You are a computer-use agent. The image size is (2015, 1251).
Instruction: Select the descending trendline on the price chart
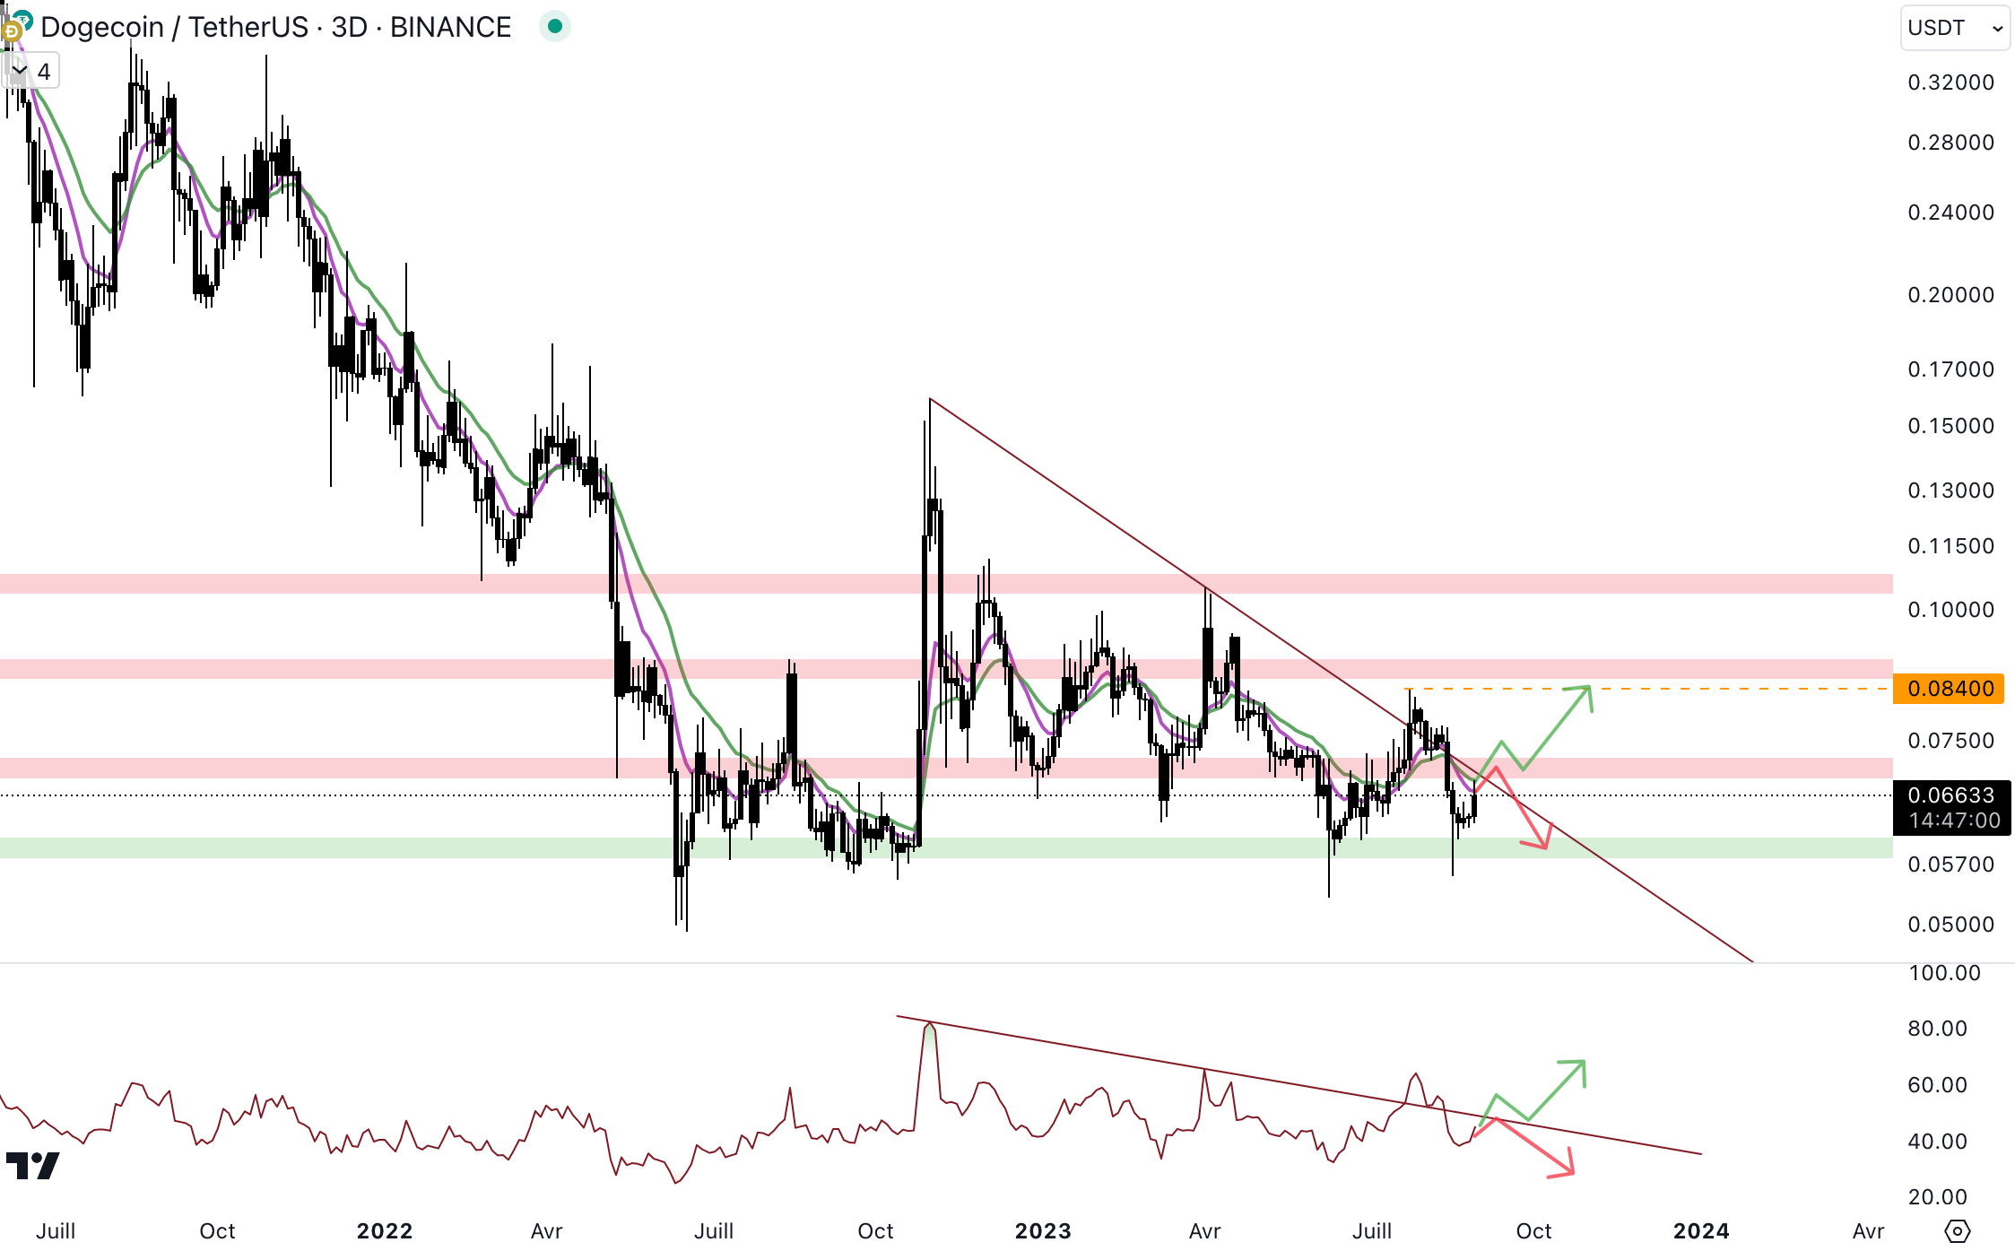pos(1076,499)
